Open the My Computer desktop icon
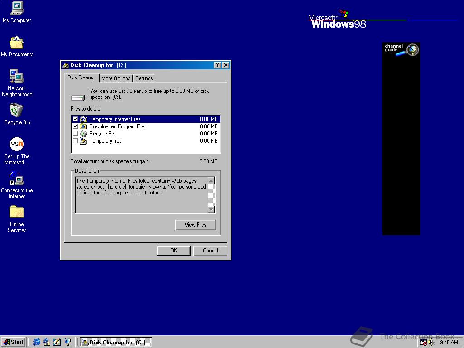Viewport: 464px width, 348px height. [17, 8]
